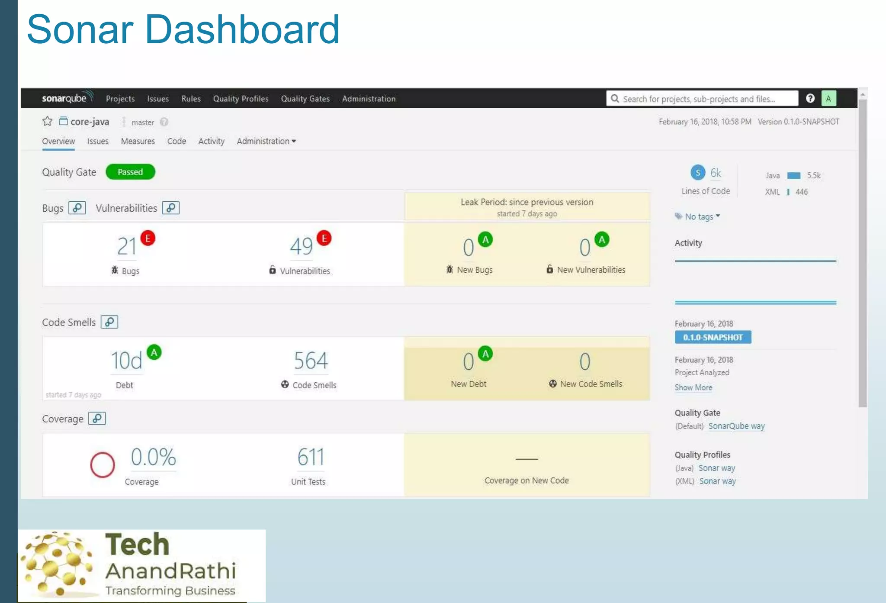Click the link icon beside the Coverage heading

[97, 419]
